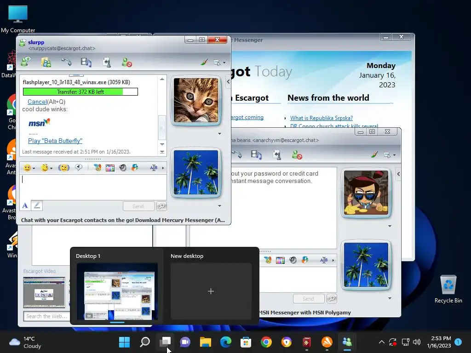Open winks picker in slurpp chat
The image size is (471, 353).
point(46,168)
